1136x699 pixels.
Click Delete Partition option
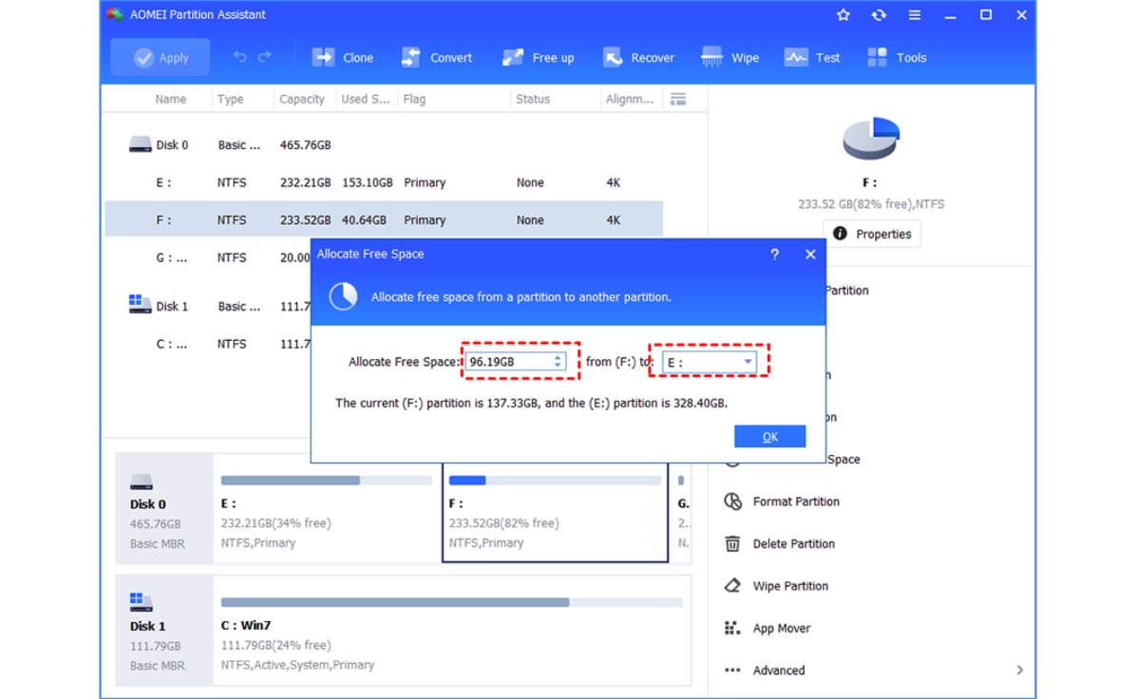[793, 544]
